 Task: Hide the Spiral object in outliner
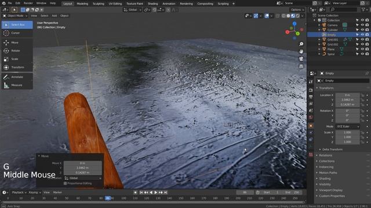click(362, 54)
